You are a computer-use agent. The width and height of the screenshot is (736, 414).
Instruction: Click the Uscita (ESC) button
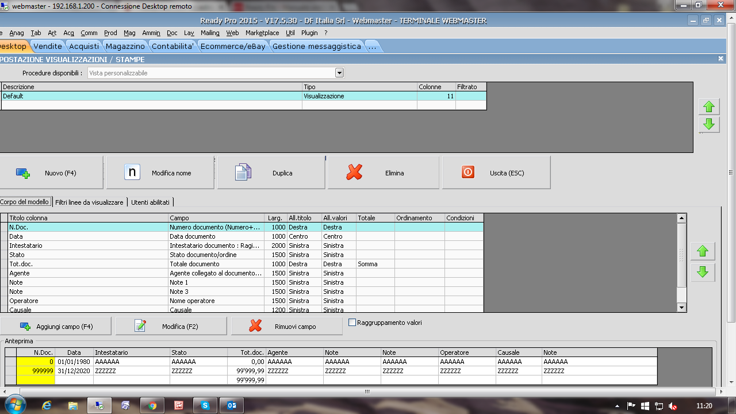(496, 172)
